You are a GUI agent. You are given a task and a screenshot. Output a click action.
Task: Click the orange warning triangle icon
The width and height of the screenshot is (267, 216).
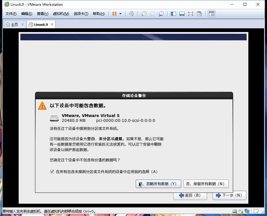click(x=42, y=106)
